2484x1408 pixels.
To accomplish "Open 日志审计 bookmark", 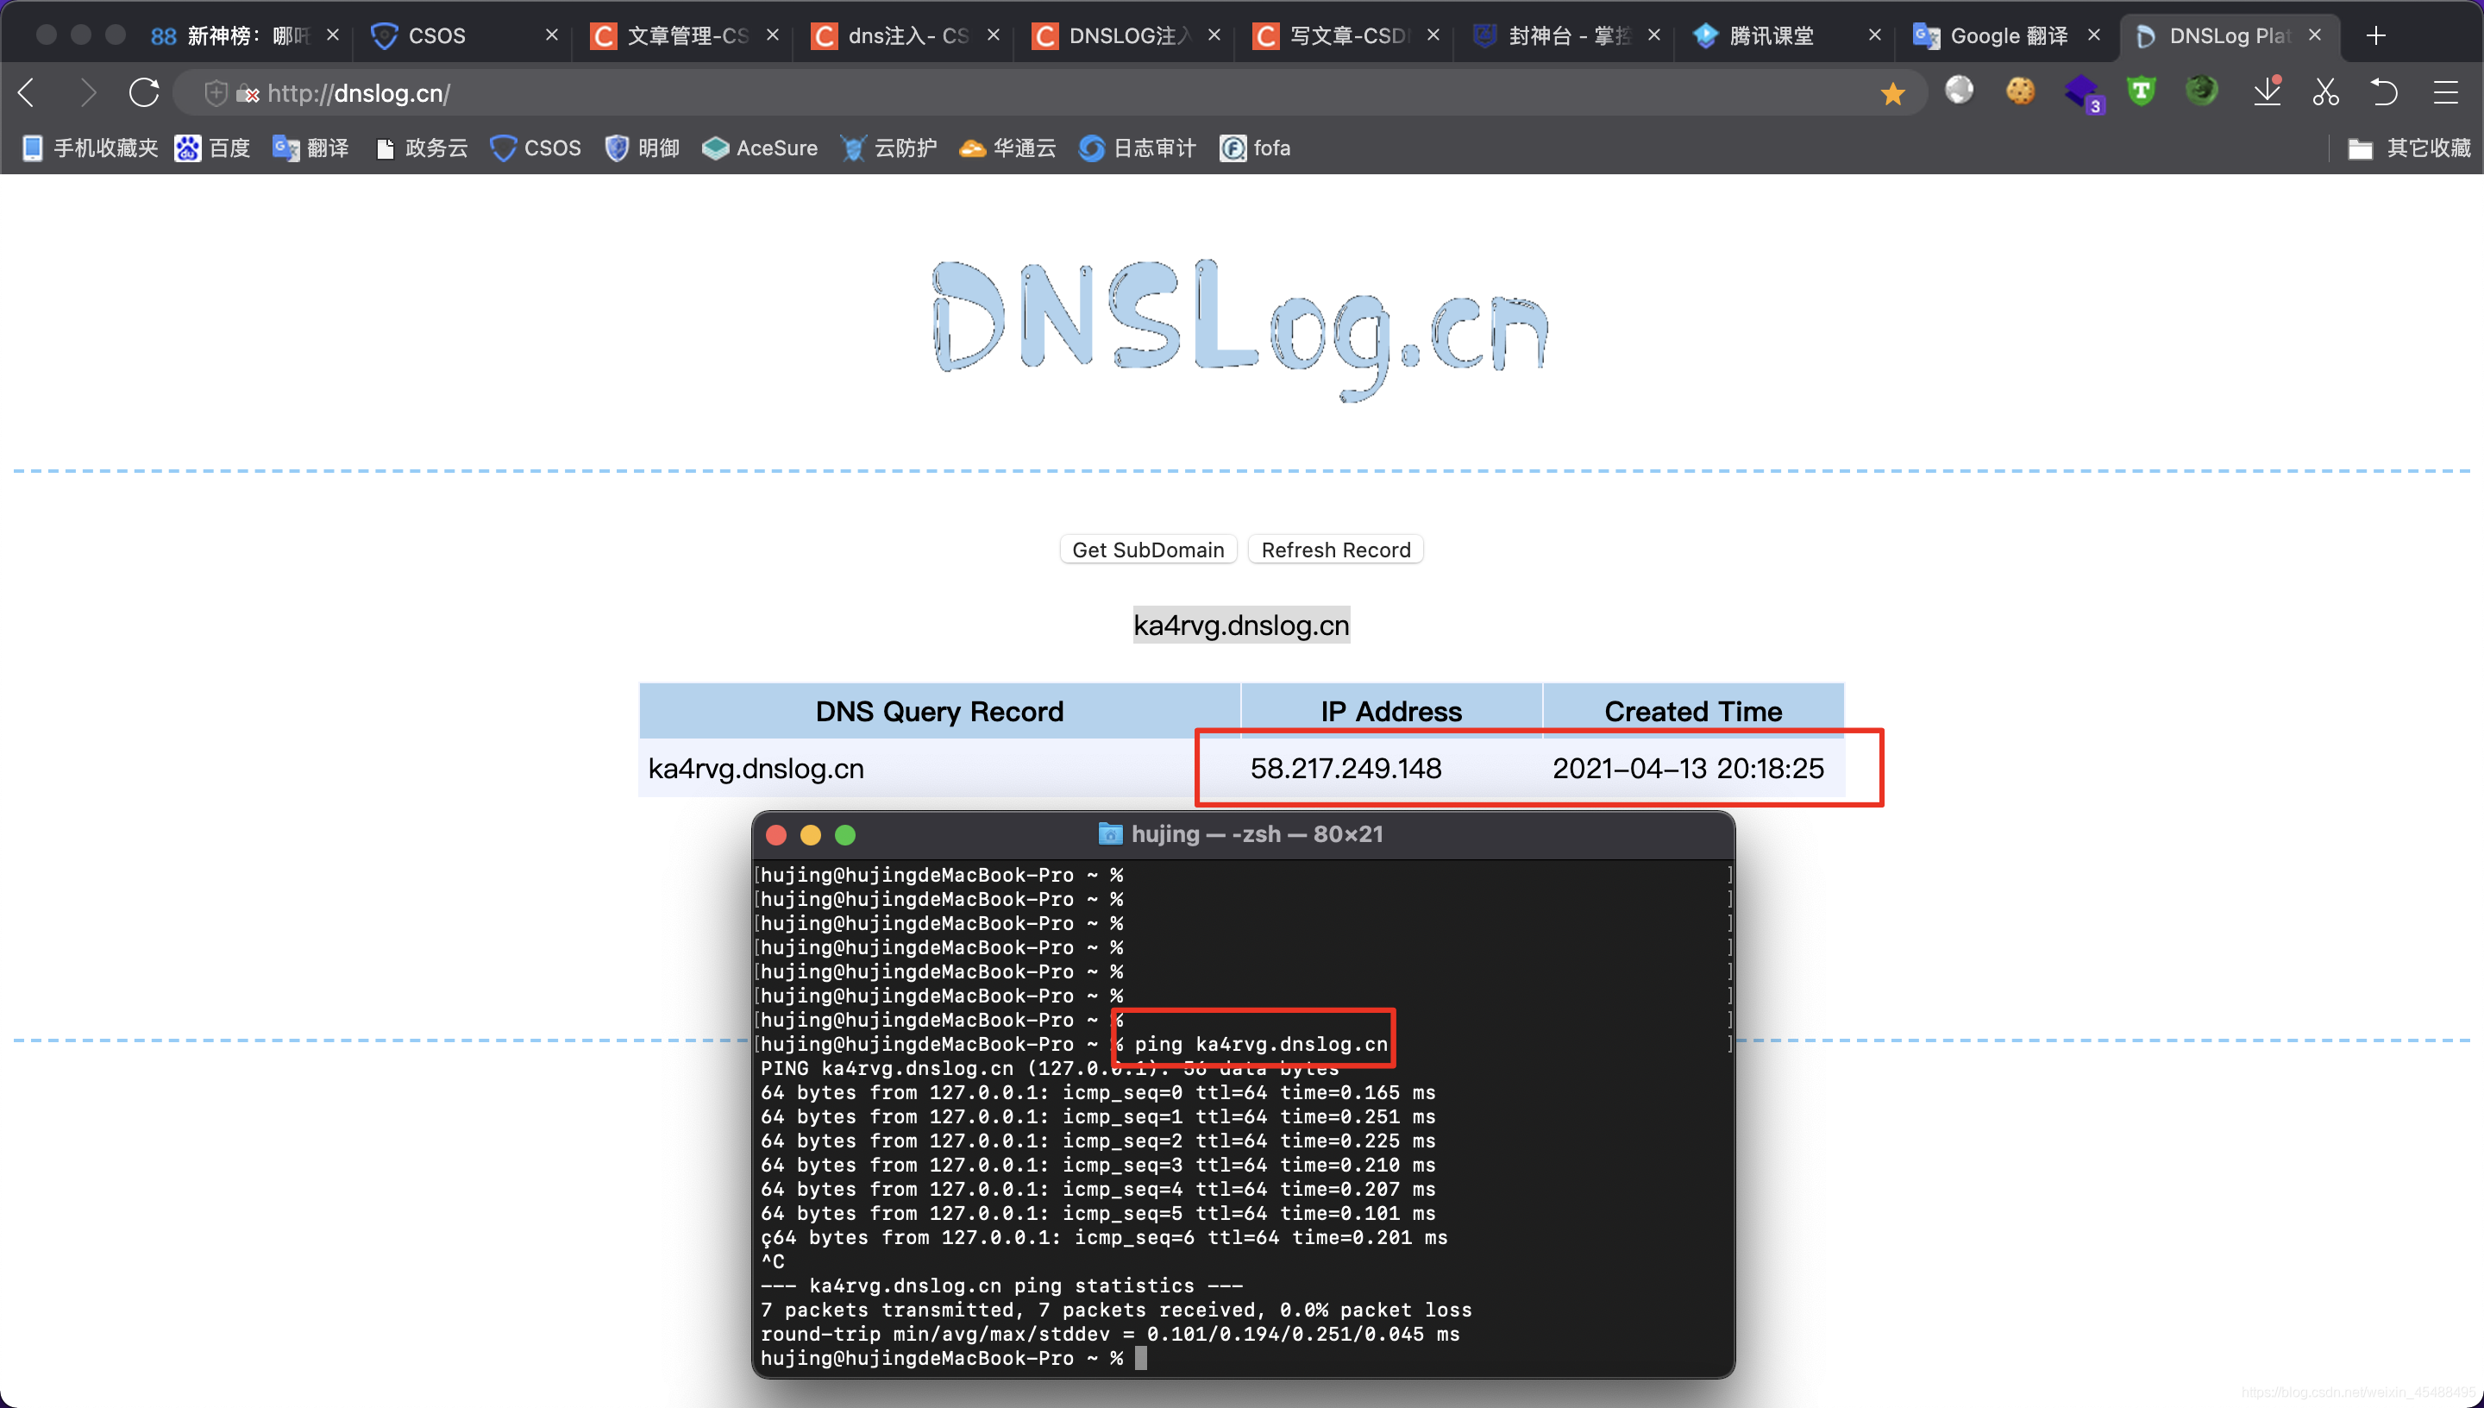I will (x=1138, y=148).
